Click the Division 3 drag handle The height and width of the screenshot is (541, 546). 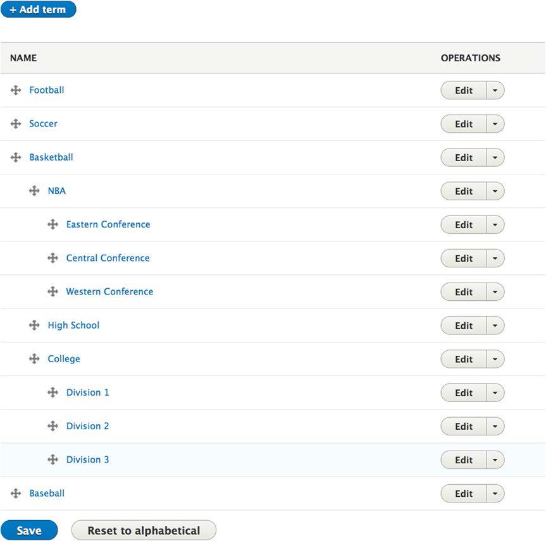pyautogui.click(x=53, y=459)
